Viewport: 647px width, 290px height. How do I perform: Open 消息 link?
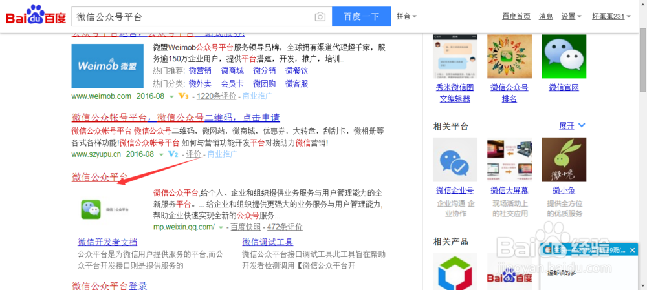point(546,17)
